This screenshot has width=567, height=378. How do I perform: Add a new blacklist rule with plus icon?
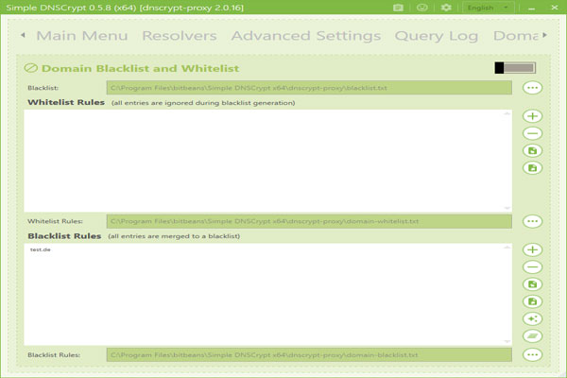(x=532, y=250)
